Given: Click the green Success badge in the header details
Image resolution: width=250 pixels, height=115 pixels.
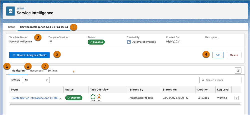Looking at the screenshot, I should [x=96, y=42].
